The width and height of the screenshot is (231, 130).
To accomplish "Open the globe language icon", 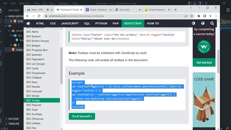I will (x=203, y=23).
